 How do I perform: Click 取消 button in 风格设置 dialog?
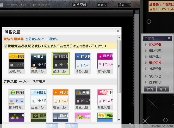coord(71,126)
